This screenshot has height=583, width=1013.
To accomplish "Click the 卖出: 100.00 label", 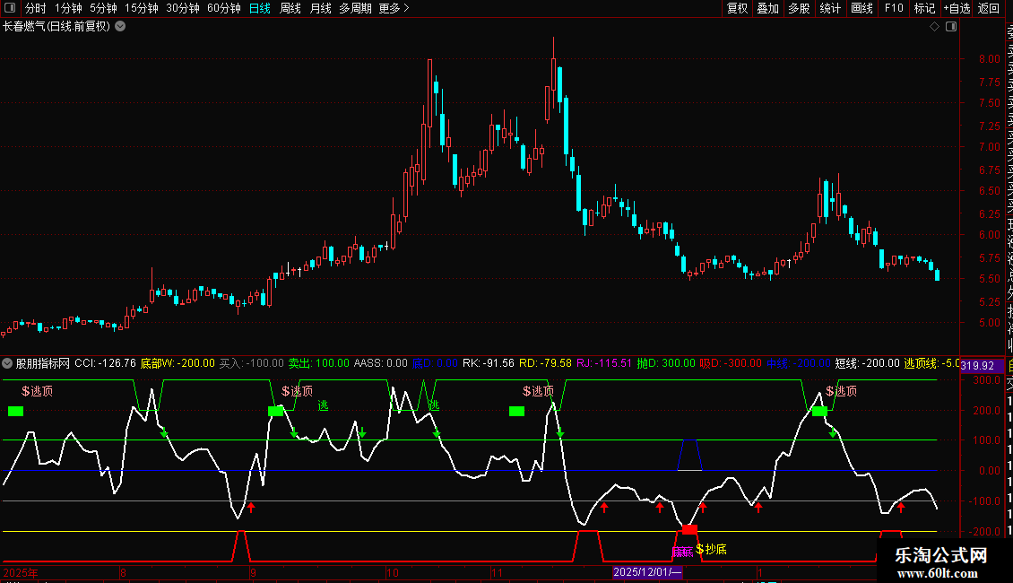I will [x=318, y=363].
